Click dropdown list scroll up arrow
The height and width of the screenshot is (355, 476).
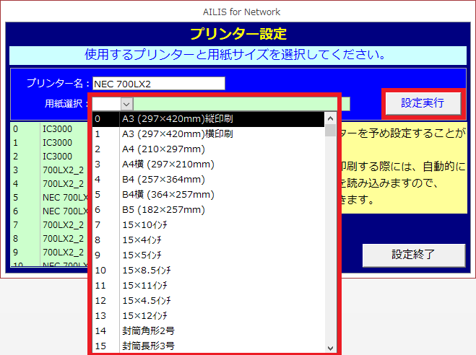330,118
